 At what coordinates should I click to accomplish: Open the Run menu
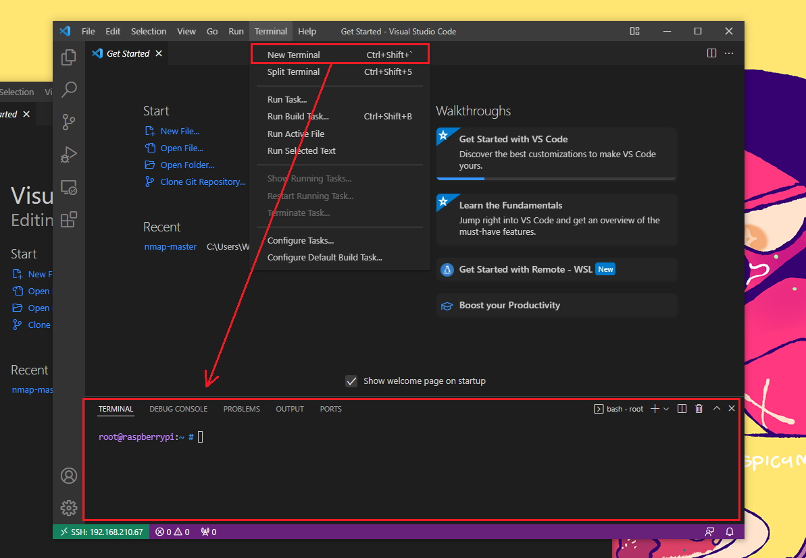236,31
